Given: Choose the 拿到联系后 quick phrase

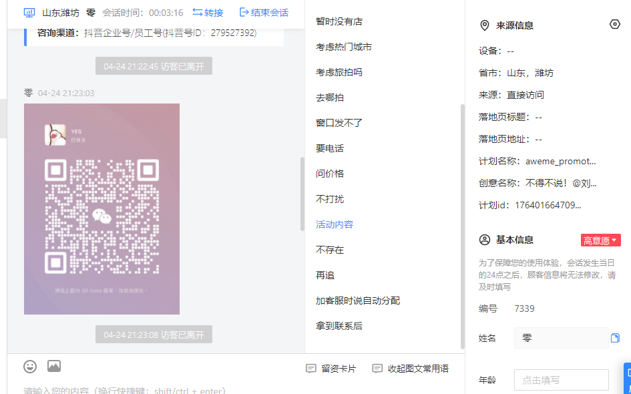Looking at the screenshot, I should click(x=339, y=326).
